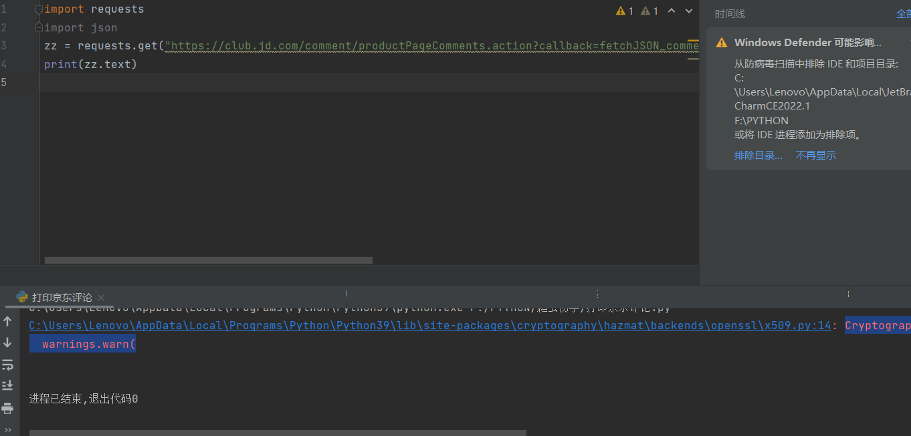Click the up arrow in the run console toolbar
The height and width of the screenshot is (436, 911).
pyautogui.click(x=8, y=321)
